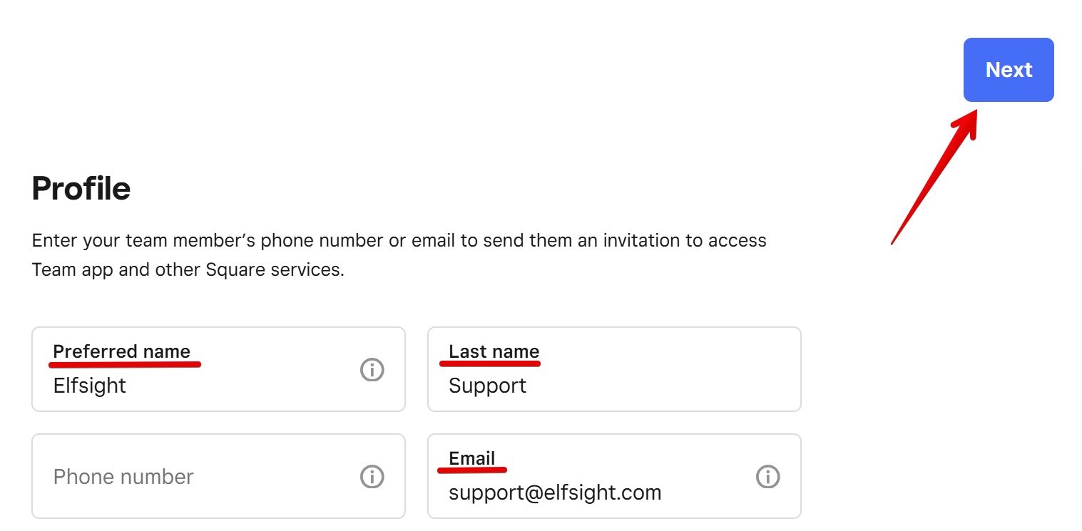Click the 'Elfsight' text in Preferred name
The image size is (1082, 531).
90,386
